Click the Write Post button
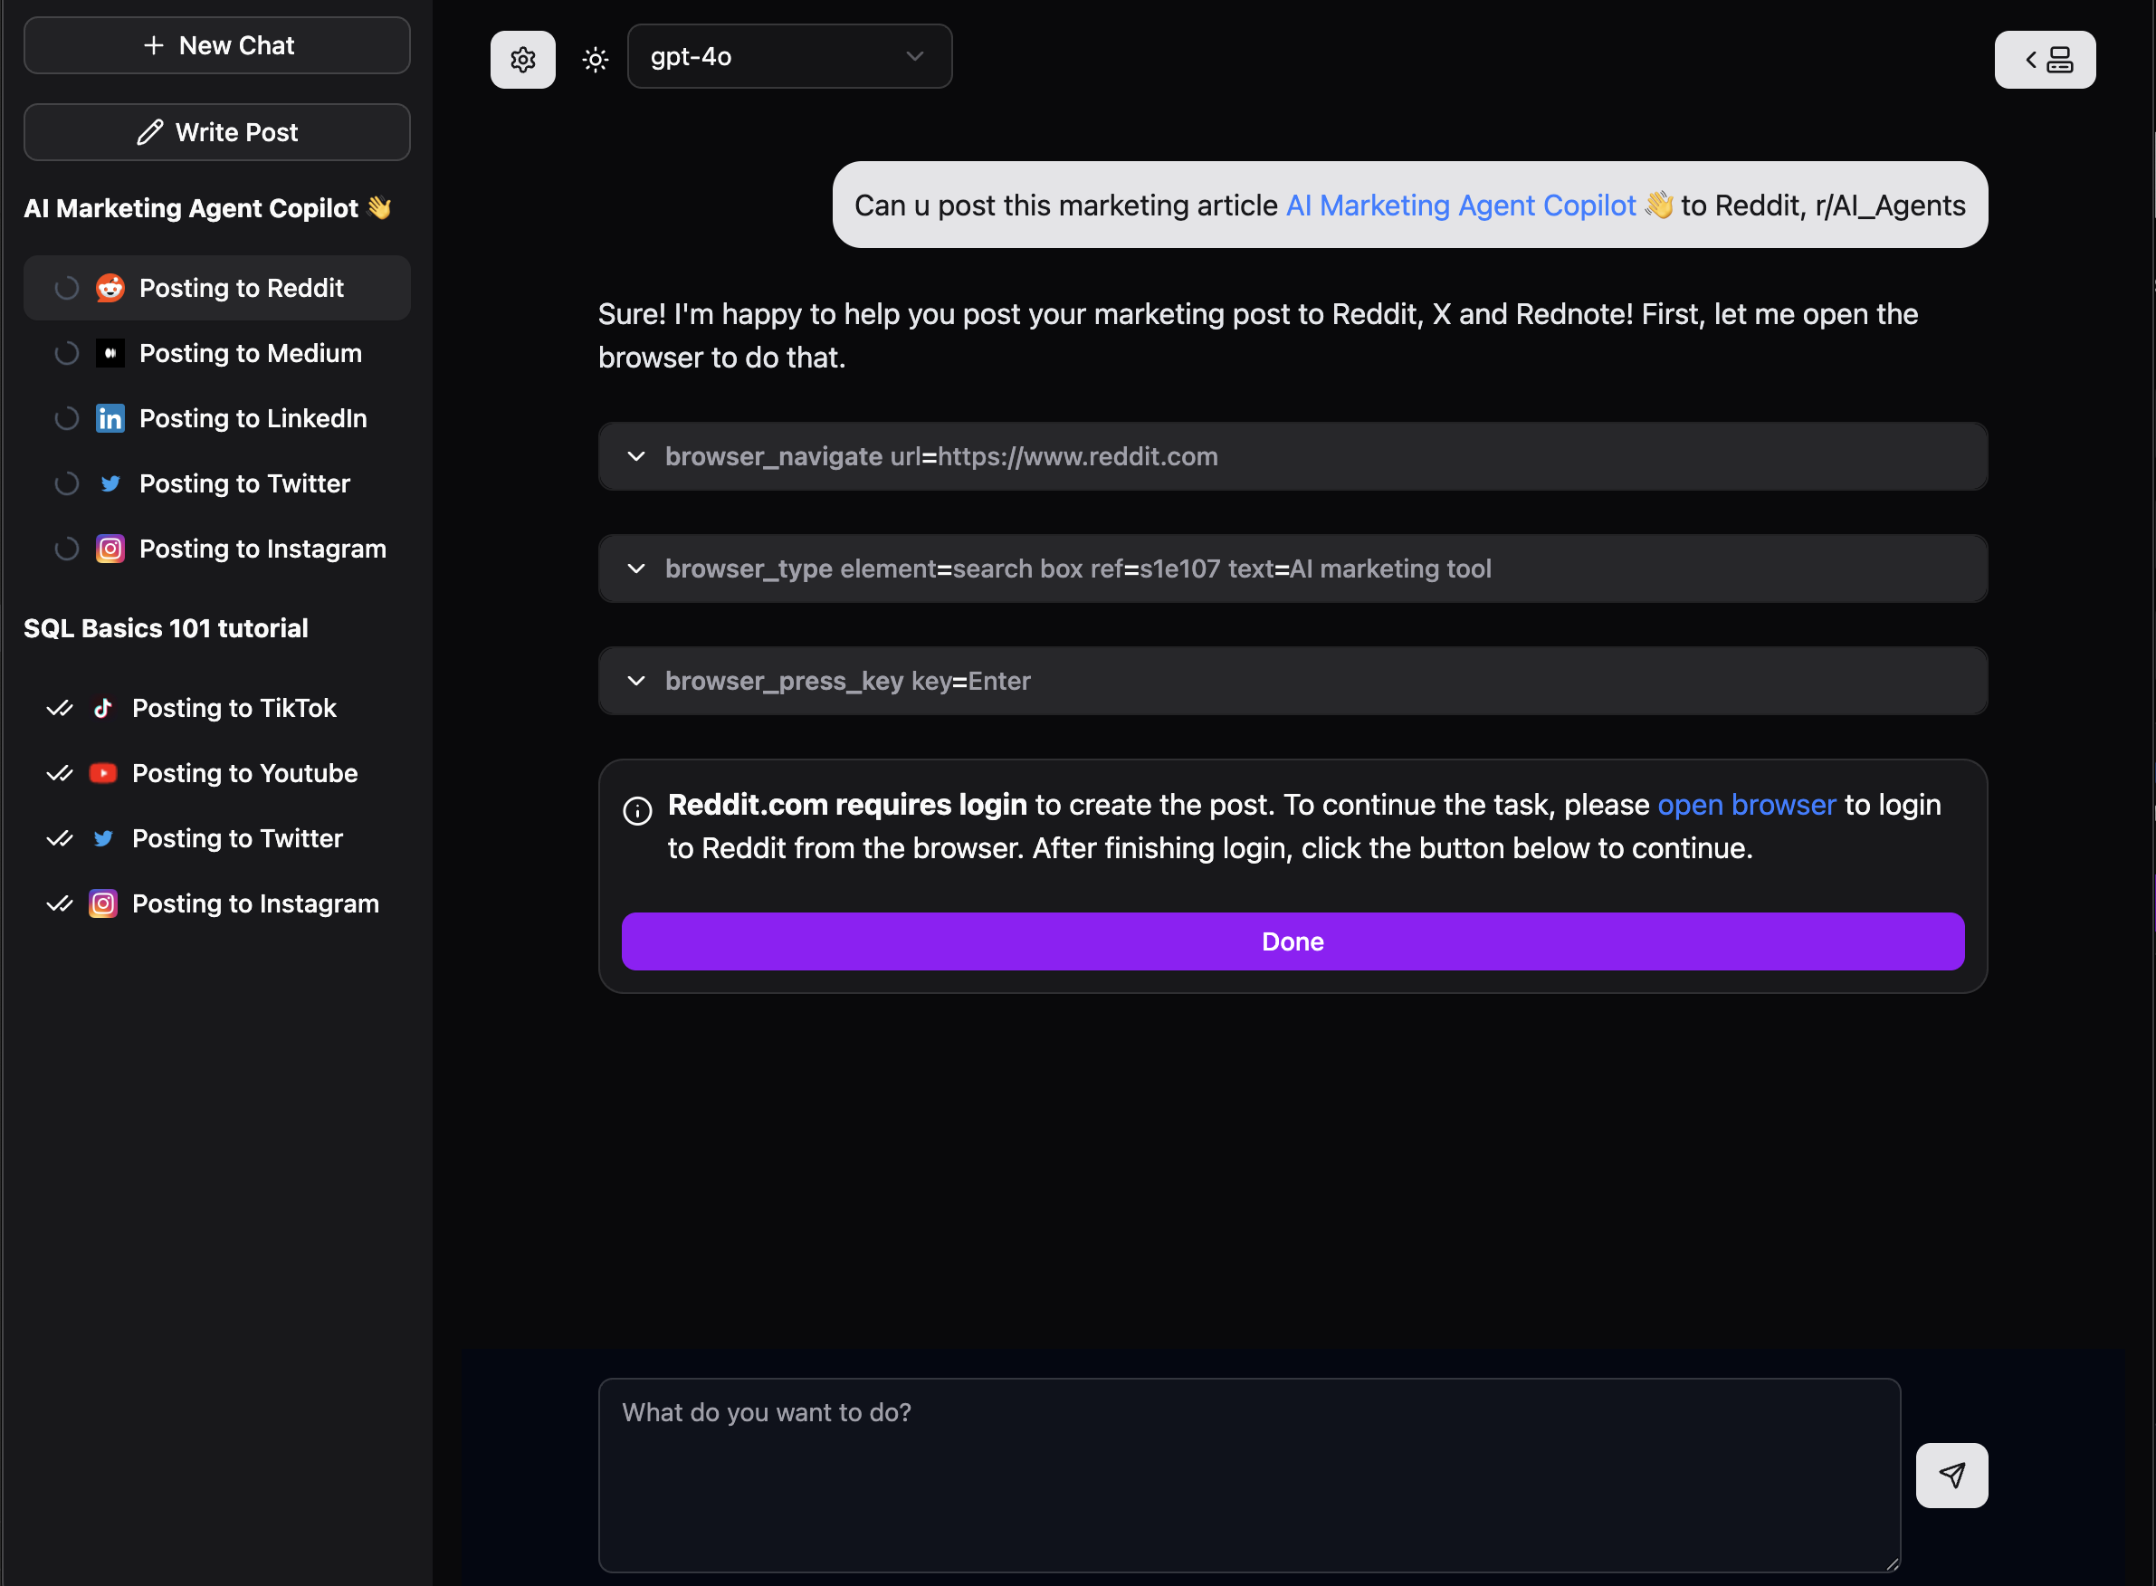The image size is (2156, 1586). 217,131
